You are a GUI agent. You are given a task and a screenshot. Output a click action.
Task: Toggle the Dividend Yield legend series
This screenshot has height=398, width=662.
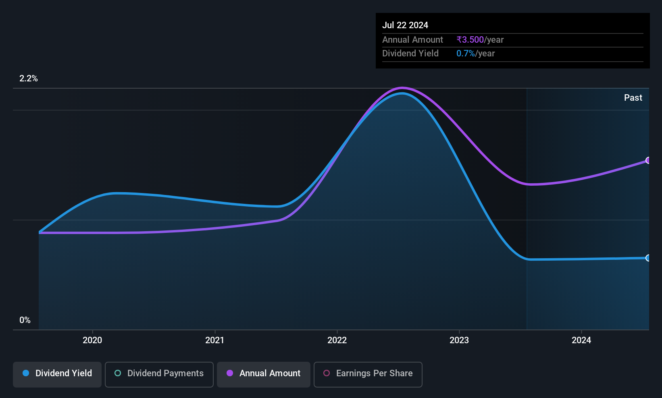coord(57,375)
